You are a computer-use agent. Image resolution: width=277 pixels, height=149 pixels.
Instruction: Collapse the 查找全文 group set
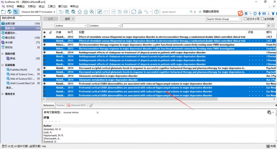pyautogui.click(x=2, y=94)
